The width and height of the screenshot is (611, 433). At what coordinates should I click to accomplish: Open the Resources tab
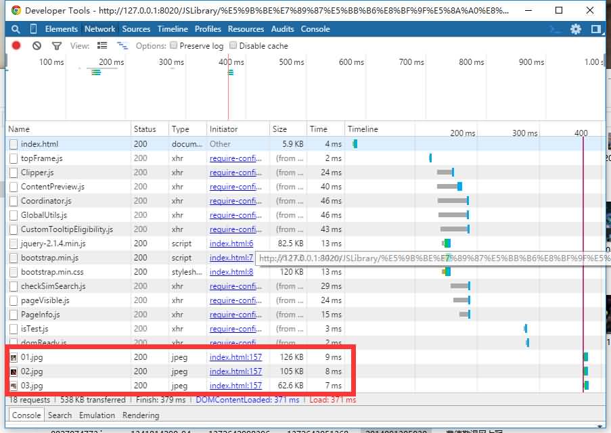[x=246, y=29]
